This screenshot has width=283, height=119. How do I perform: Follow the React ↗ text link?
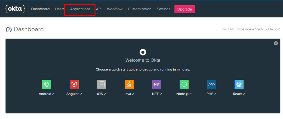pos(239,94)
